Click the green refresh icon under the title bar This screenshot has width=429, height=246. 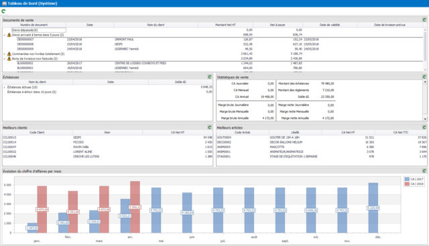point(3,11)
